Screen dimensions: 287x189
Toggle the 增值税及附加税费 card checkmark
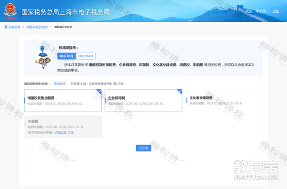99,91
